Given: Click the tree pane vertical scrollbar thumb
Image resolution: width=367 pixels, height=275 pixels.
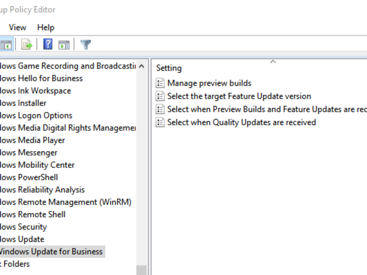Looking at the screenshot, I should tap(142, 270).
